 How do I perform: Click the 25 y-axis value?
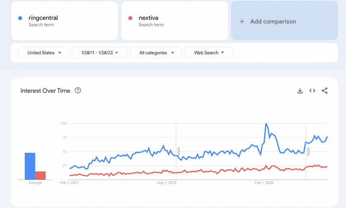point(64,166)
